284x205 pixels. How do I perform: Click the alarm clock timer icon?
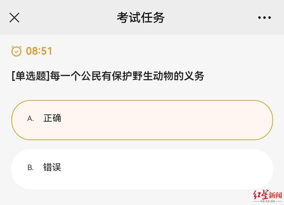pyautogui.click(x=16, y=51)
